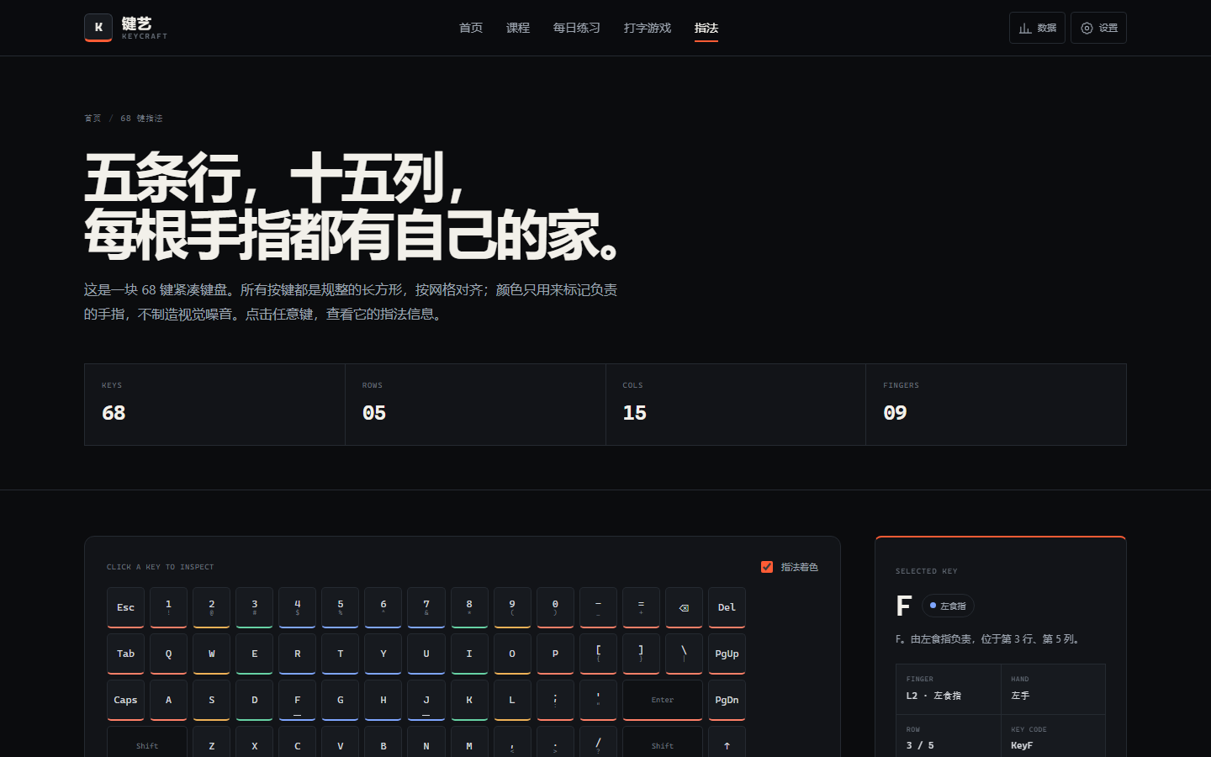Click the FINGERS 09 stat card

pos(996,405)
